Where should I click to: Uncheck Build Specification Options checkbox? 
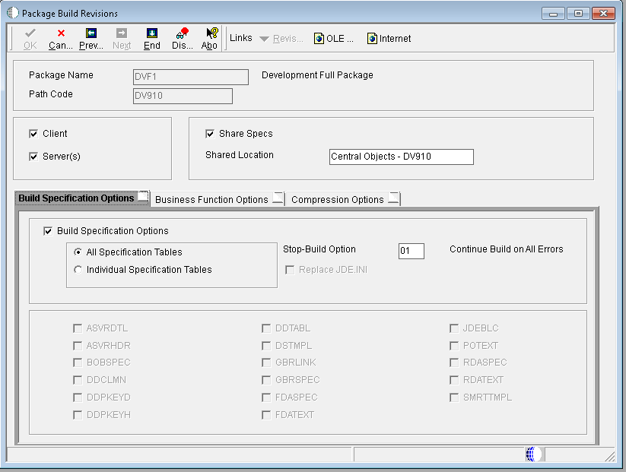[x=49, y=231]
